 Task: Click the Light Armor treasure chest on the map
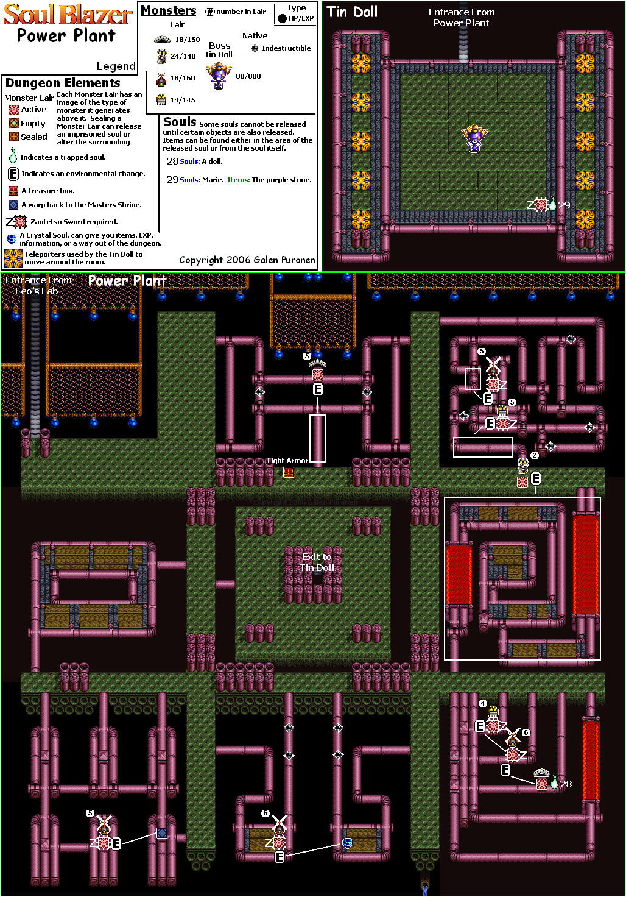tap(289, 472)
